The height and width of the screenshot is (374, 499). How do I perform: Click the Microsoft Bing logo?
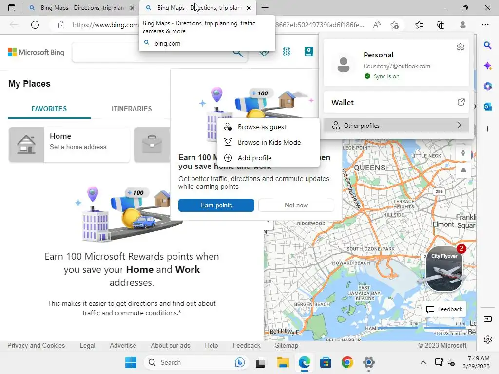pyautogui.click(x=36, y=52)
